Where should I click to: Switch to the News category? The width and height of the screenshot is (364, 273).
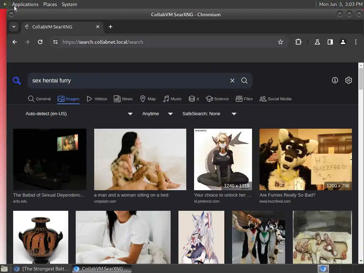[123, 99]
